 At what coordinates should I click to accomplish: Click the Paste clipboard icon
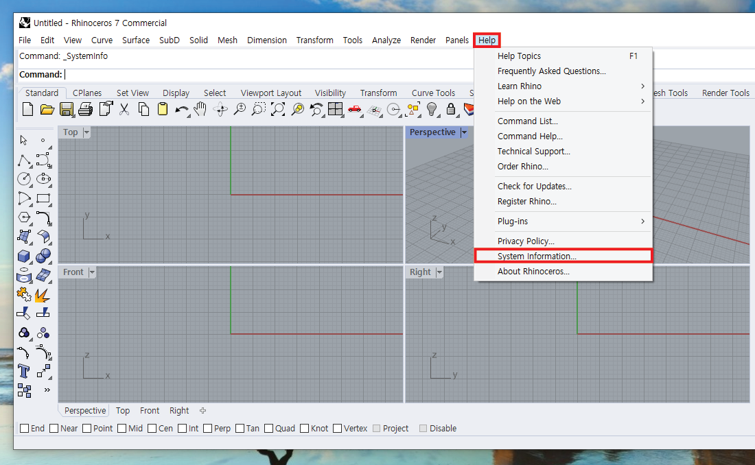(163, 110)
